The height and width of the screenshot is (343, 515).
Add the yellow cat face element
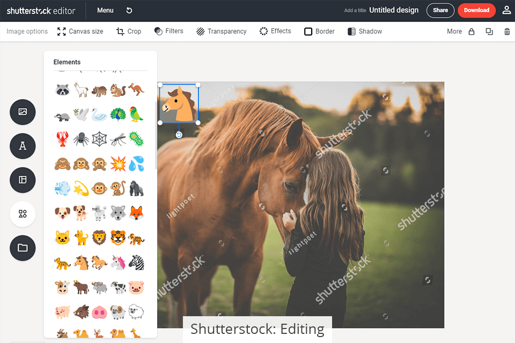(x=62, y=238)
